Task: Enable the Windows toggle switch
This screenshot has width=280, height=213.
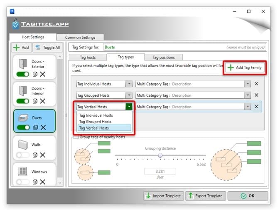Action: (23, 182)
